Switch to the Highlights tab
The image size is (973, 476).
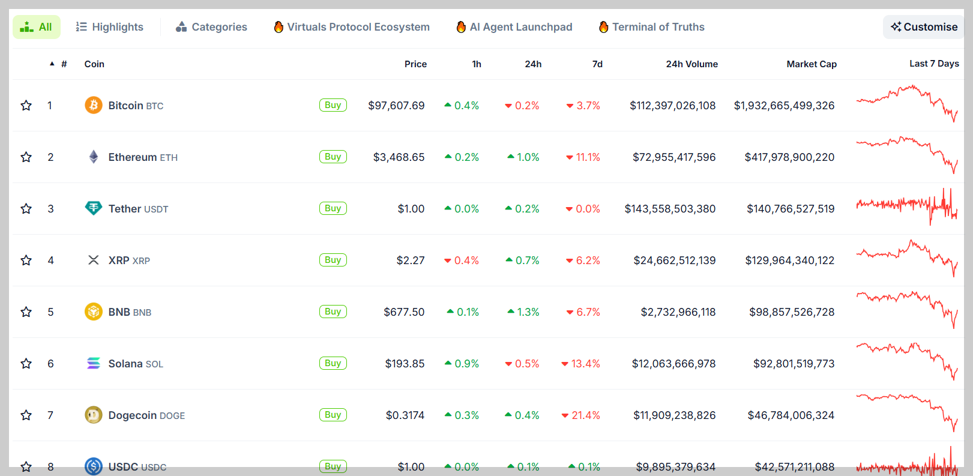tap(110, 27)
